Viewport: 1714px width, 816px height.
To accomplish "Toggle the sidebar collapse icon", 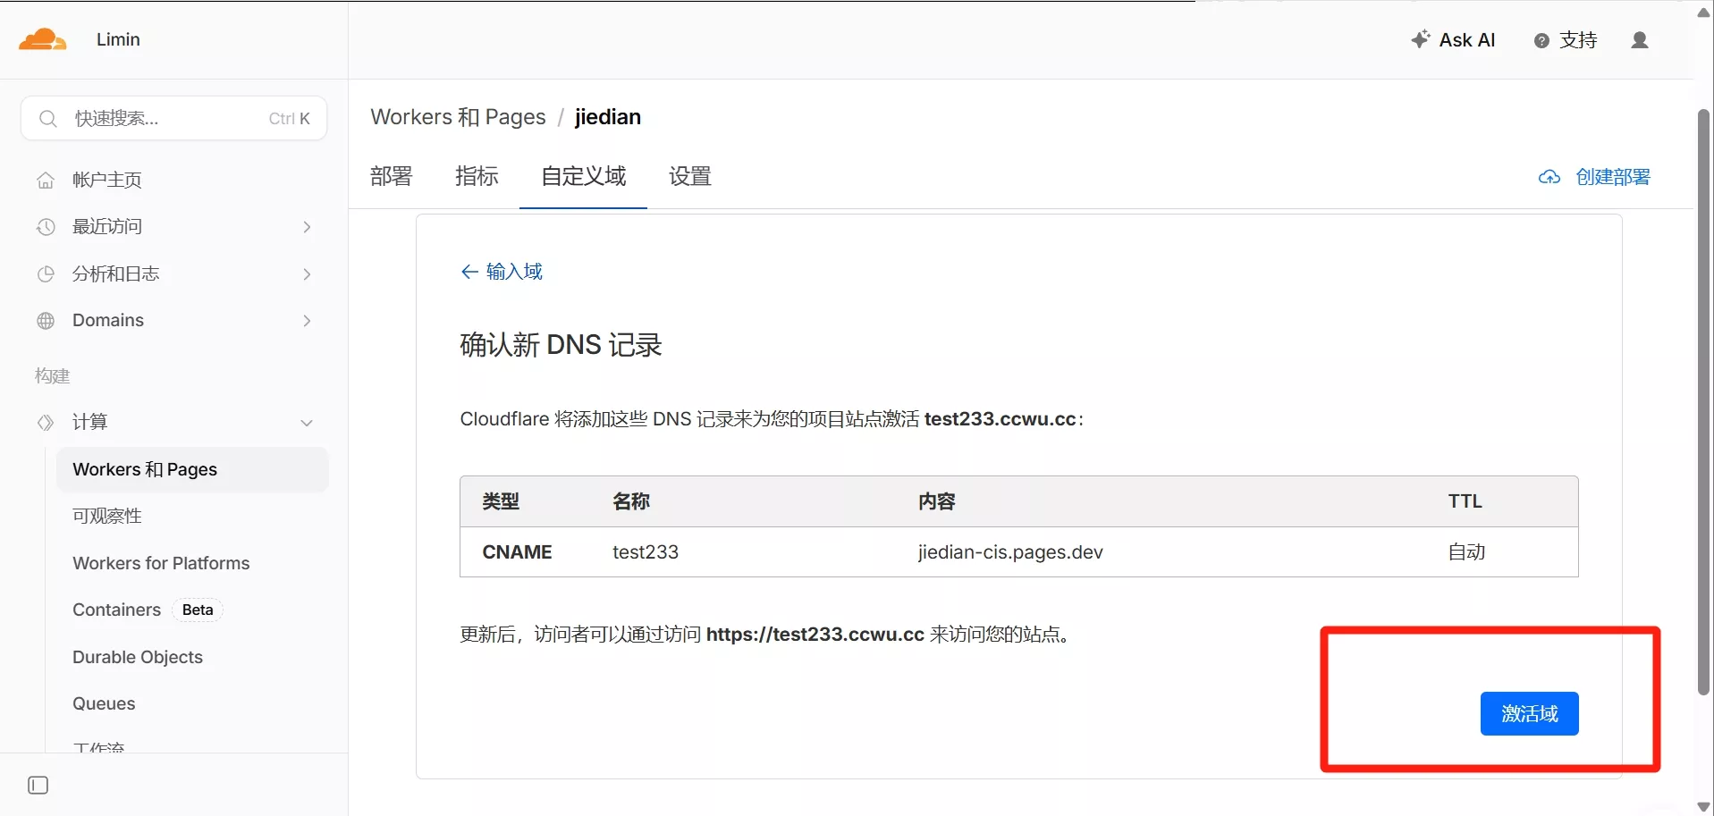I will [x=38, y=785].
